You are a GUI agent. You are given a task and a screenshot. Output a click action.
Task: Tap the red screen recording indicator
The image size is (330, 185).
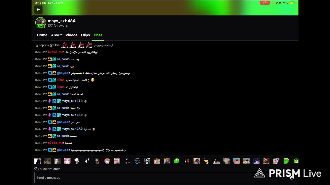pyautogui.click(x=265, y=3)
